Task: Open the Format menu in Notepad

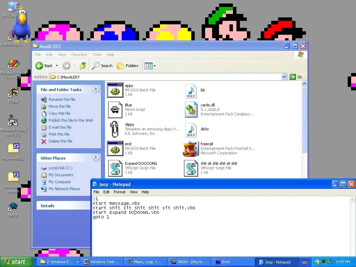Action: (x=120, y=192)
